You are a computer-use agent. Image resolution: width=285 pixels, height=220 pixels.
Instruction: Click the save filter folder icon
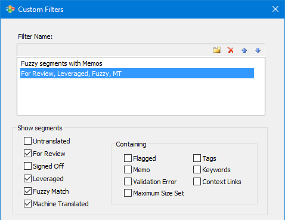click(216, 50)
